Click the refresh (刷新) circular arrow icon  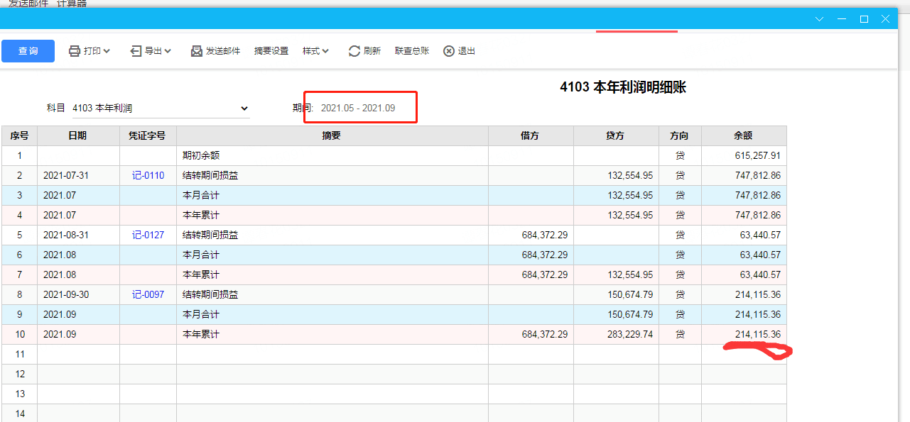tap(354, 51)
